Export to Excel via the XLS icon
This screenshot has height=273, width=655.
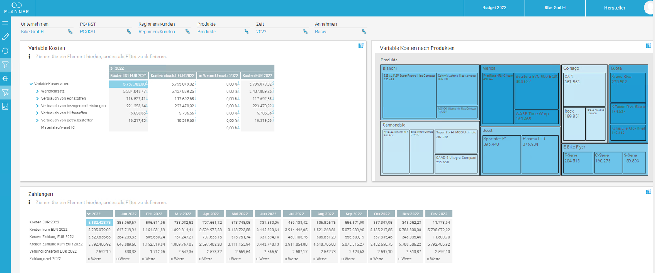click(x=5, y=106)
